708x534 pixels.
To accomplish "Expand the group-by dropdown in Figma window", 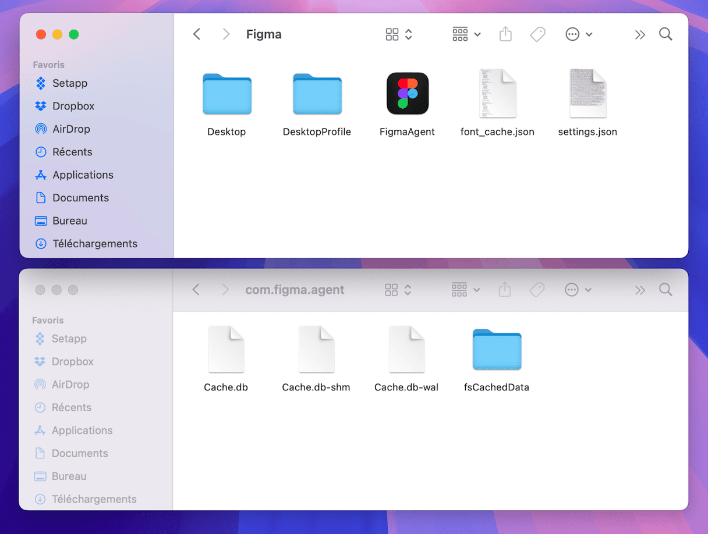I will (x=466, y=34).
